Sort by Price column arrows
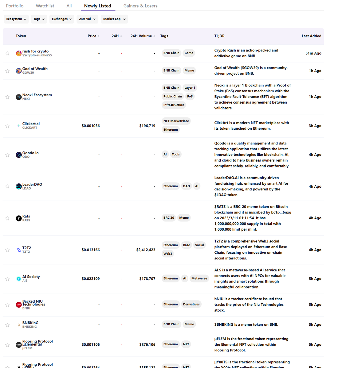This screenshot has width=342, height=368. click(98, 36)
